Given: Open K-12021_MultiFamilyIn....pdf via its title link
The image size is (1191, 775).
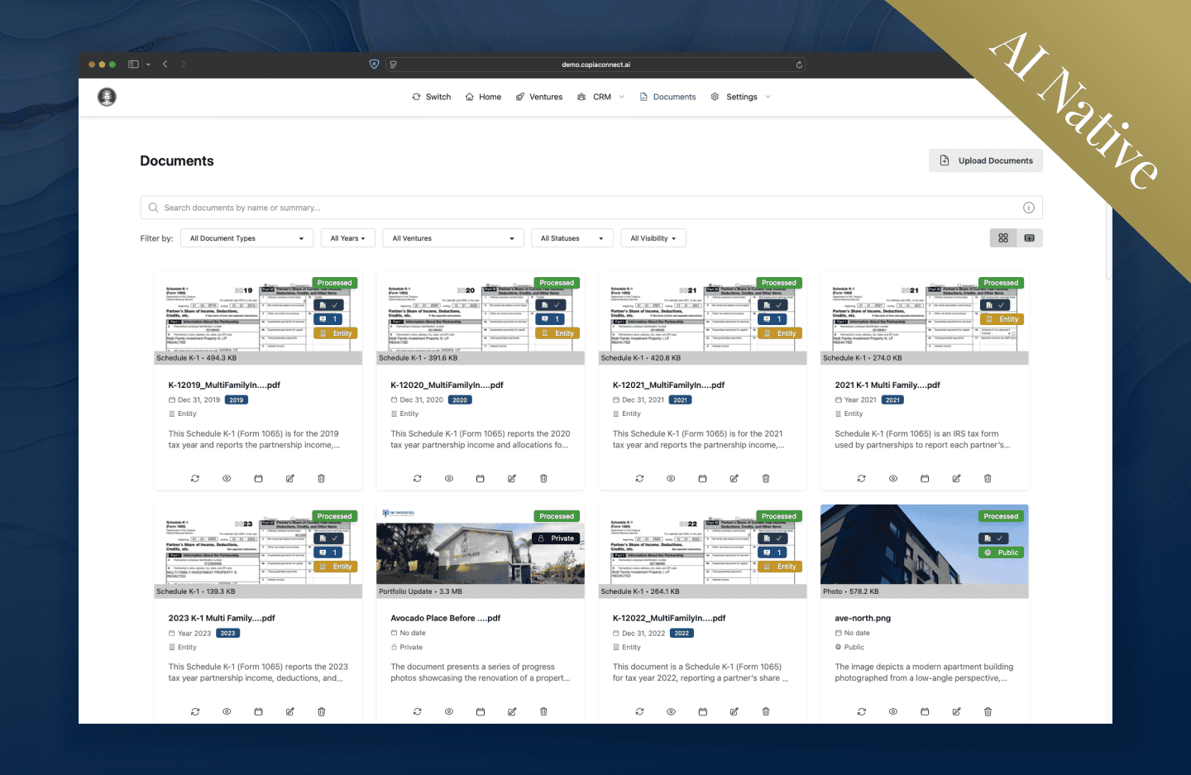Looking at the screenshot, I should [668, 385].
